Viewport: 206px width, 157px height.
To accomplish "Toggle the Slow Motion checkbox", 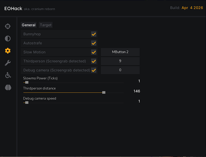I will (94, 52).
